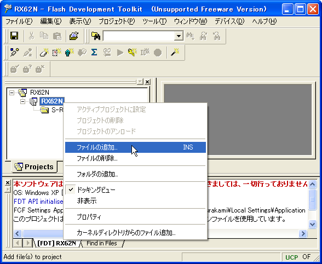322x264 pixels.
Task: Switch to the Projects tab
Action: 34,167
